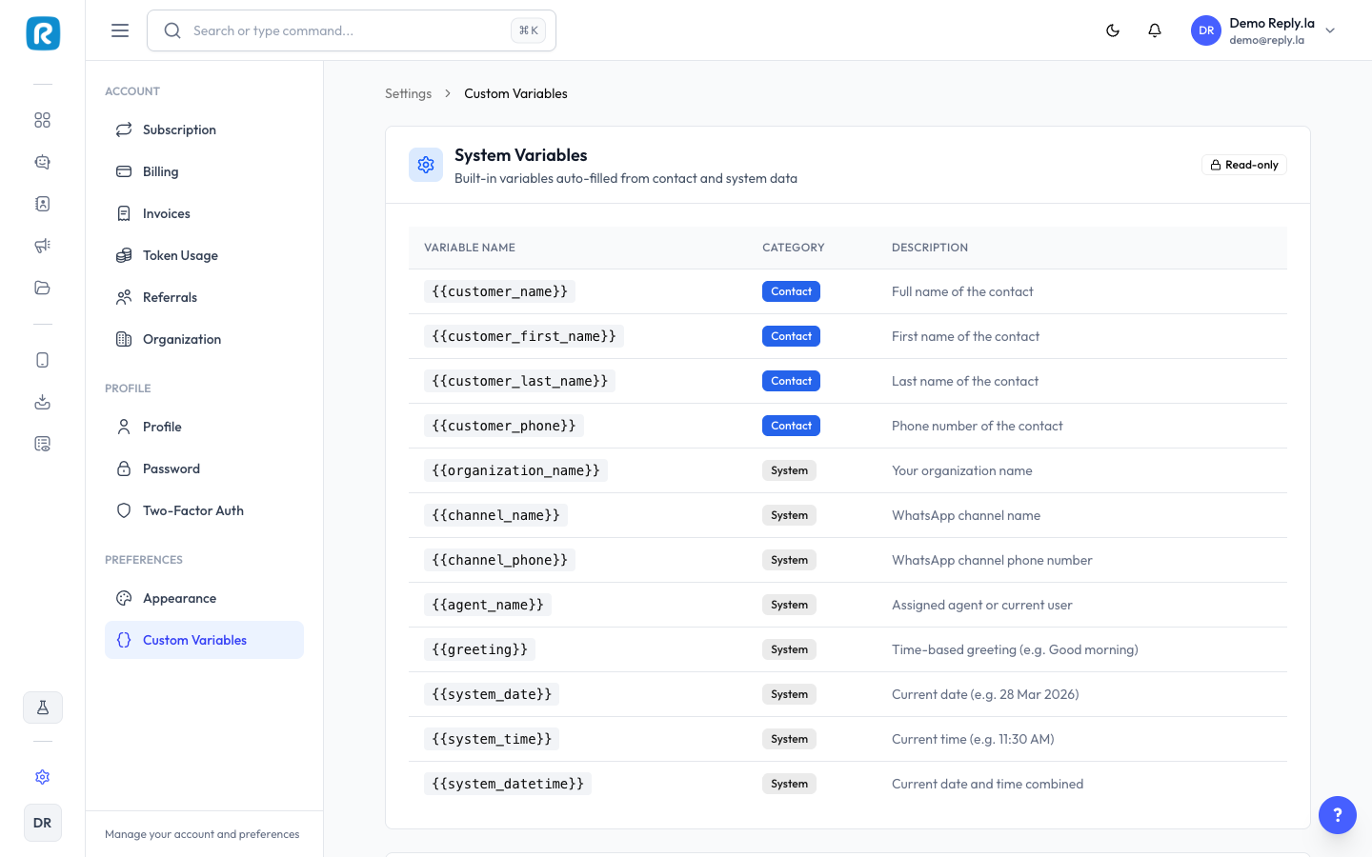Click the VARIABLE NAME column header
Screen dimensions: 1372x857
pos(470,248)
